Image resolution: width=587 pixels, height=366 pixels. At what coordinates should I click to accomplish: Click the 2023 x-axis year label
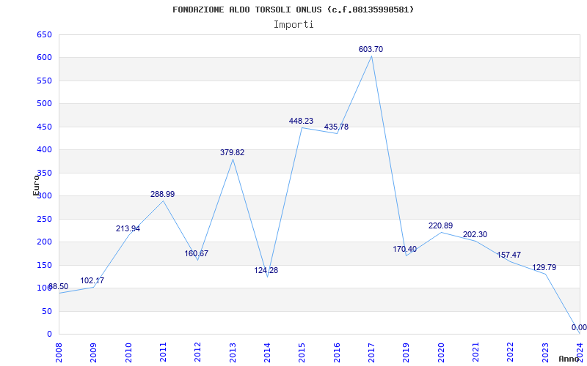pyautogui.click(x=545, y=353)
